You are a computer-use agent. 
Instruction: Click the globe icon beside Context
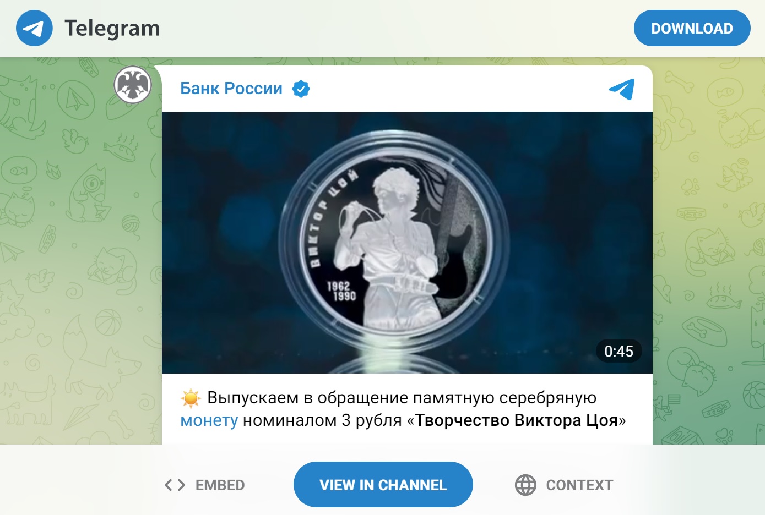coord(525,485)
